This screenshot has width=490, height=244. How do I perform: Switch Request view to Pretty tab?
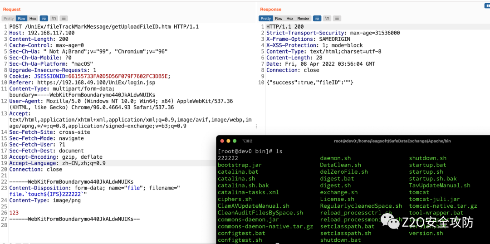pos(9,19)
